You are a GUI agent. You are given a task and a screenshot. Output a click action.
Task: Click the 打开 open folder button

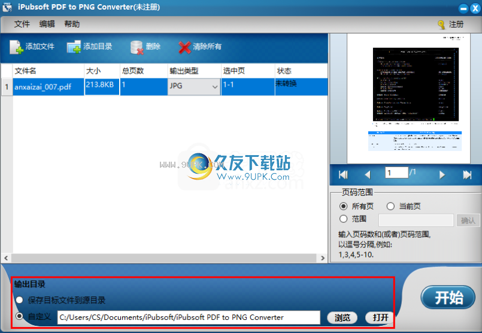pos(380,317)
